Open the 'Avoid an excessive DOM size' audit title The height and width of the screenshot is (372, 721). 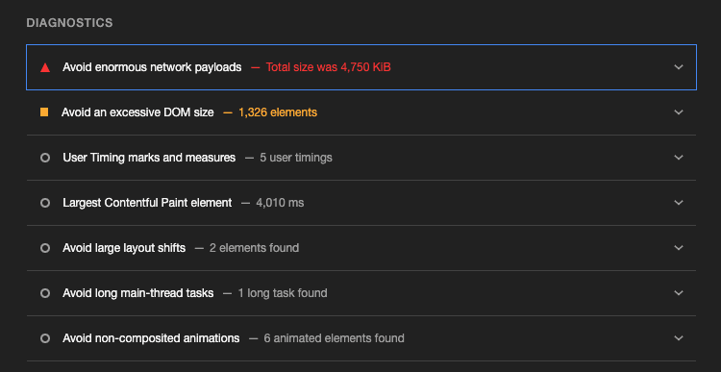[137, 112]
